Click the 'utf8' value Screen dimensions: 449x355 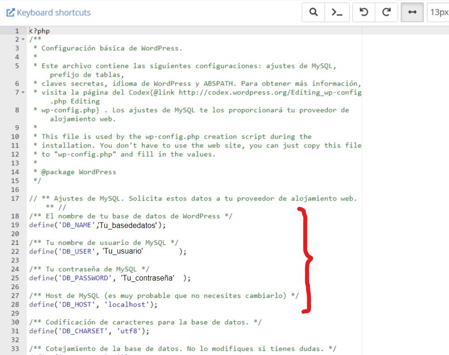click(129, 331)
